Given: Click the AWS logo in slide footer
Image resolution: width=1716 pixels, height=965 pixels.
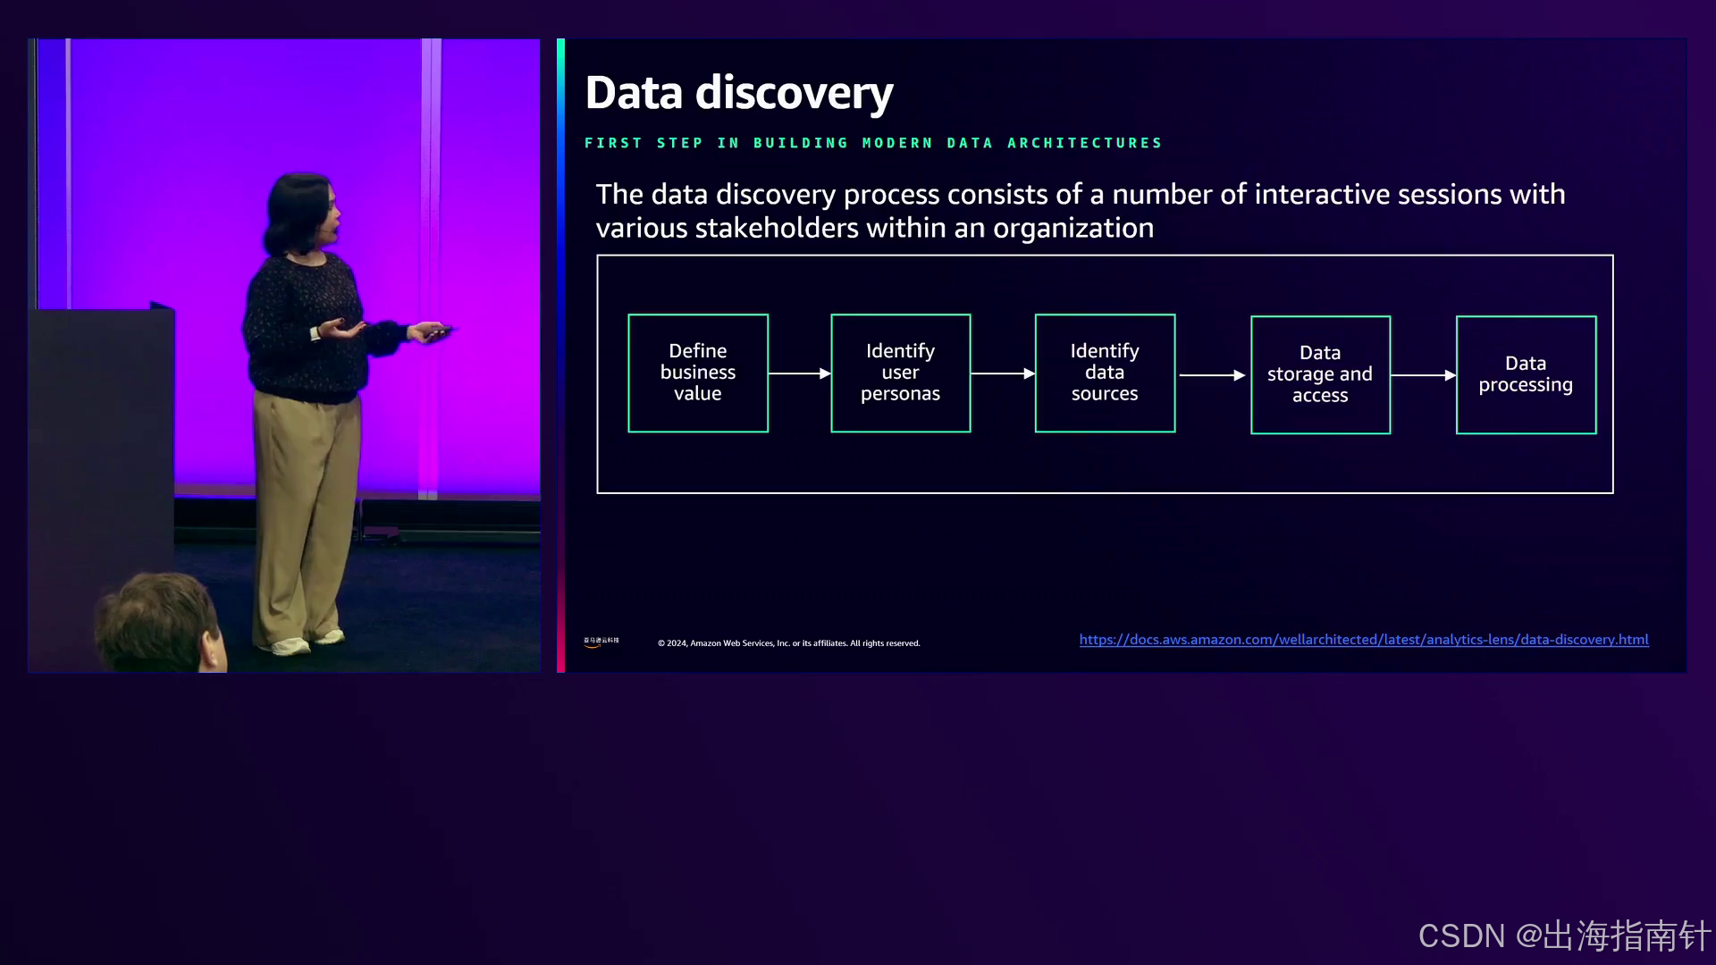Looking at the screenshot, I should [601, 642].
